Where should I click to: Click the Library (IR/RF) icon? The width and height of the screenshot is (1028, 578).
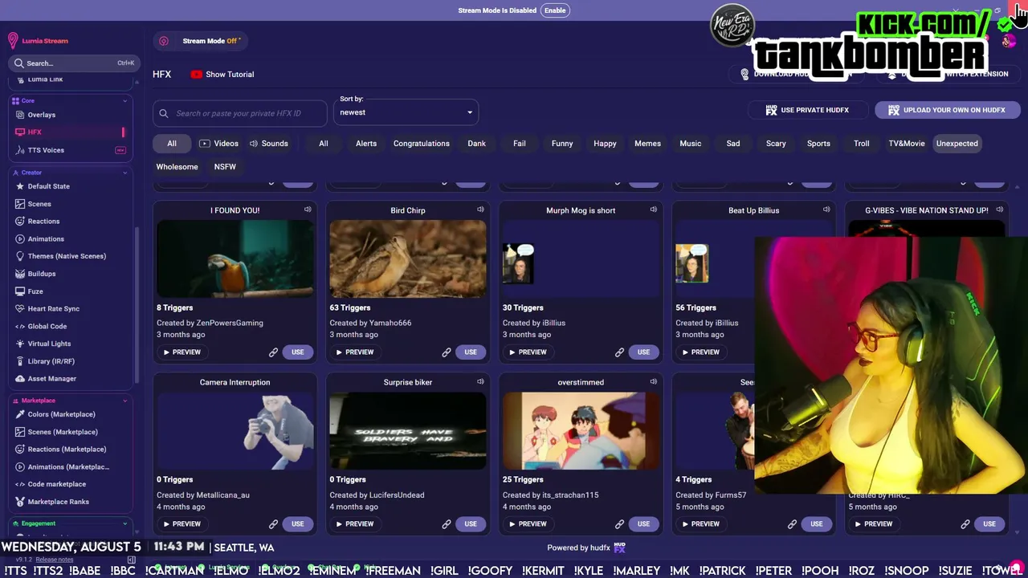20,361
